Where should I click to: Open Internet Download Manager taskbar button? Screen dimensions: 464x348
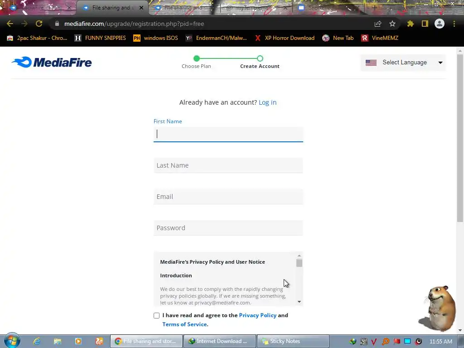(220, 341)
